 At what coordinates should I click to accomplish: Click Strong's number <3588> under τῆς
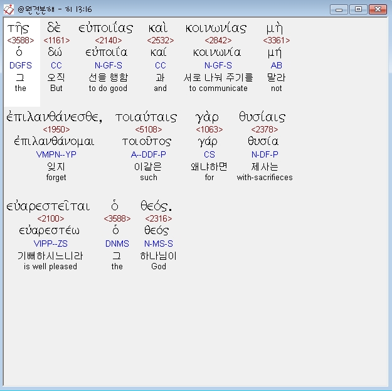pyautogui.click(x=21, y=40)
